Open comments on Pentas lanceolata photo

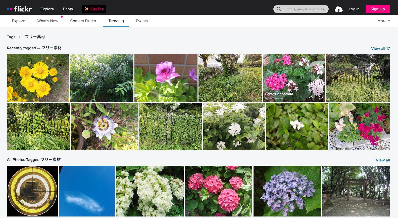321,98
